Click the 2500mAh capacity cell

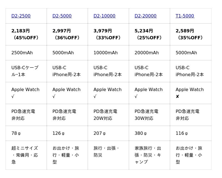coord(22,53)
